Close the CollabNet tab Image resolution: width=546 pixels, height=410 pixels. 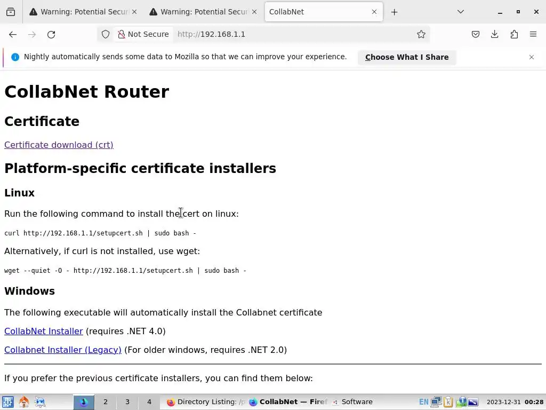pos(374,12)
